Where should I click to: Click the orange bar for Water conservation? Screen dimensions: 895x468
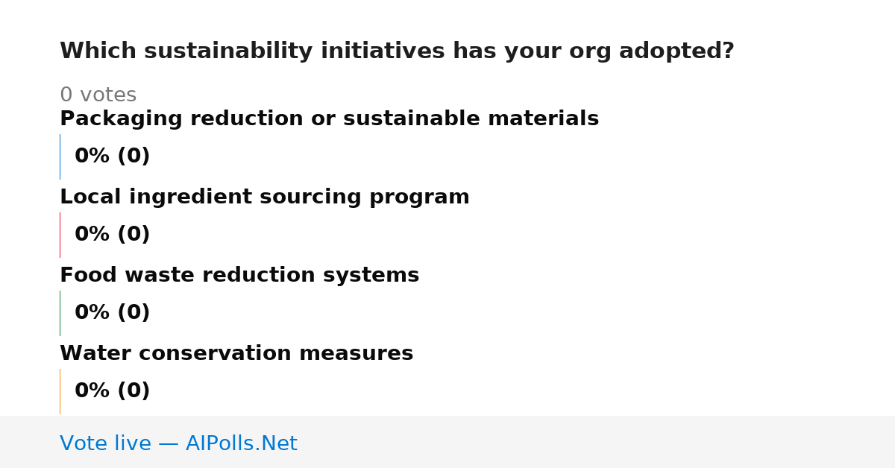click(x=60, y=391)
